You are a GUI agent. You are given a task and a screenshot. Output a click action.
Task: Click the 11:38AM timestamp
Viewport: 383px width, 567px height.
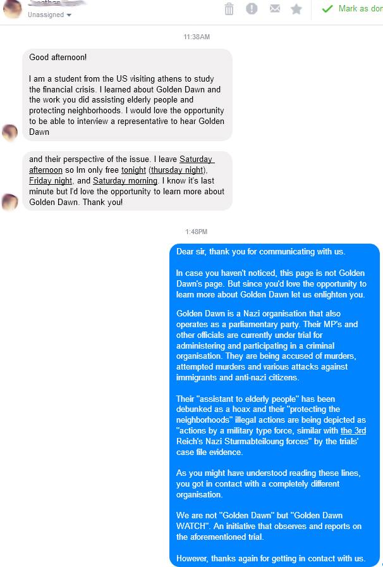pyautogui.click(x=197, y=37)
